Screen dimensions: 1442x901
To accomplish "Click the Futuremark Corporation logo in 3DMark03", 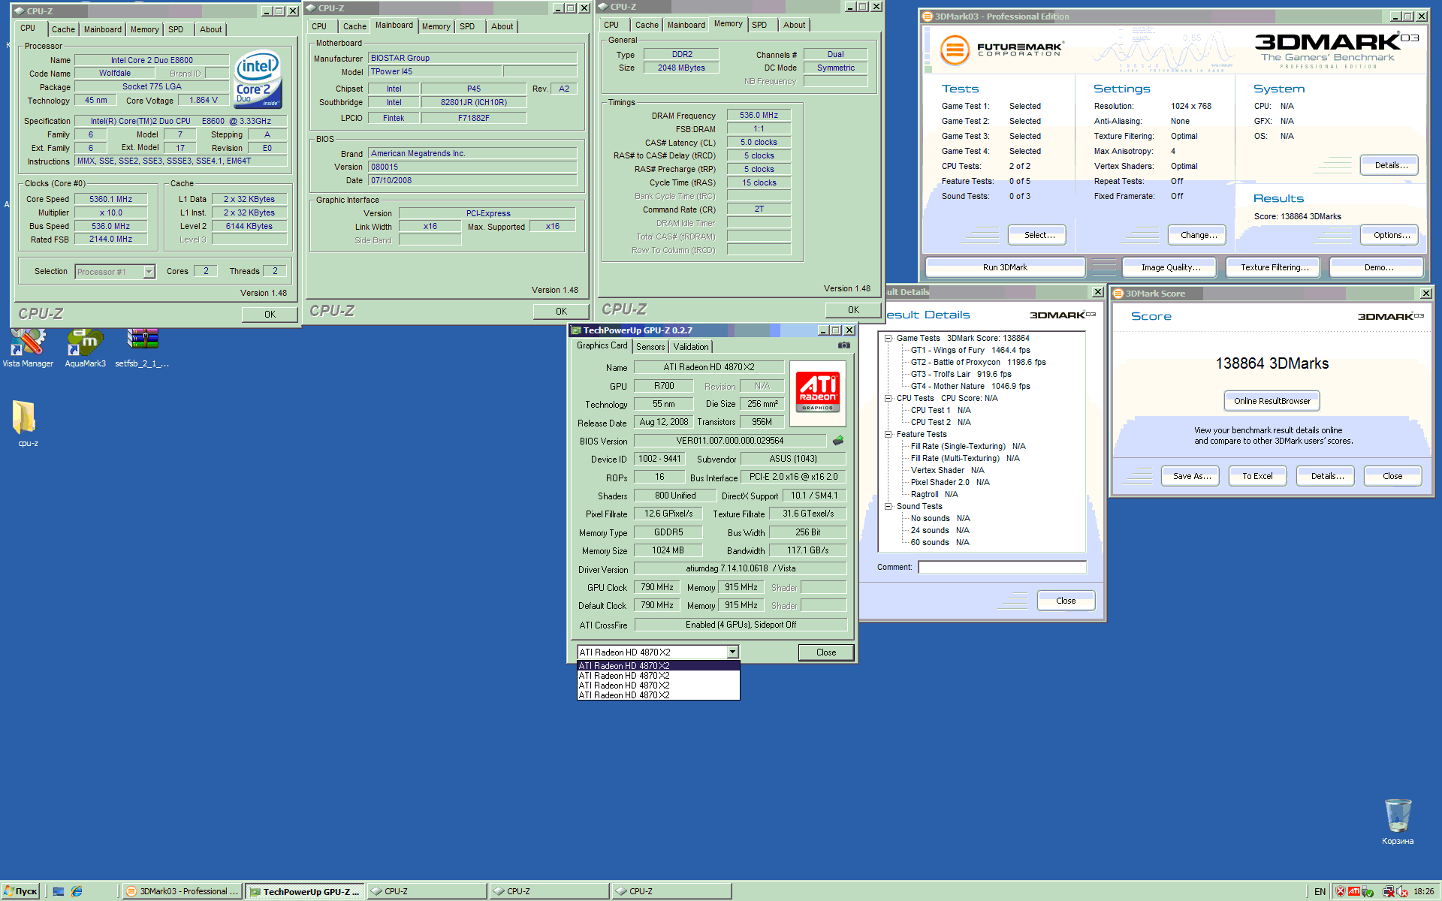I will pos(1002,50).
